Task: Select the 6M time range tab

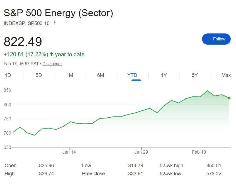Action: click(101, 75)
